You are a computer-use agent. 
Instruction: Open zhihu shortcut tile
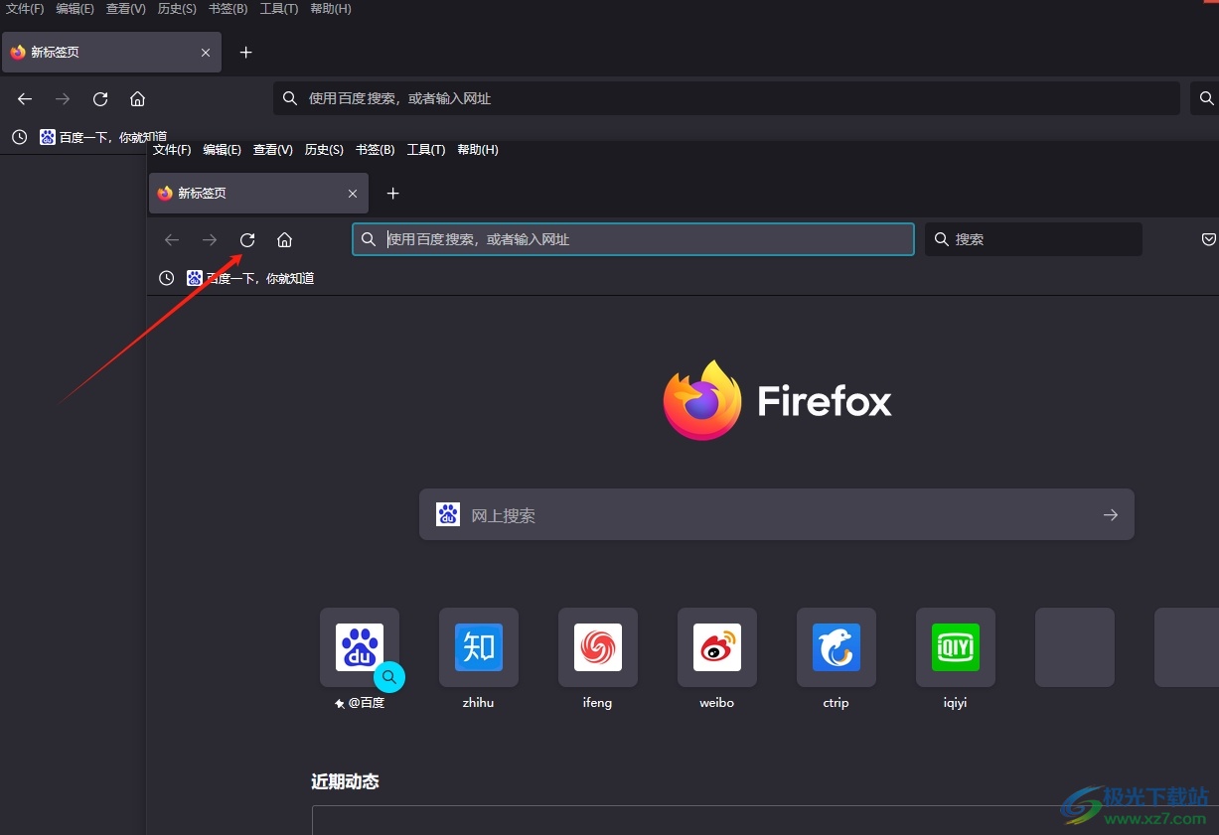coord(479,647)
